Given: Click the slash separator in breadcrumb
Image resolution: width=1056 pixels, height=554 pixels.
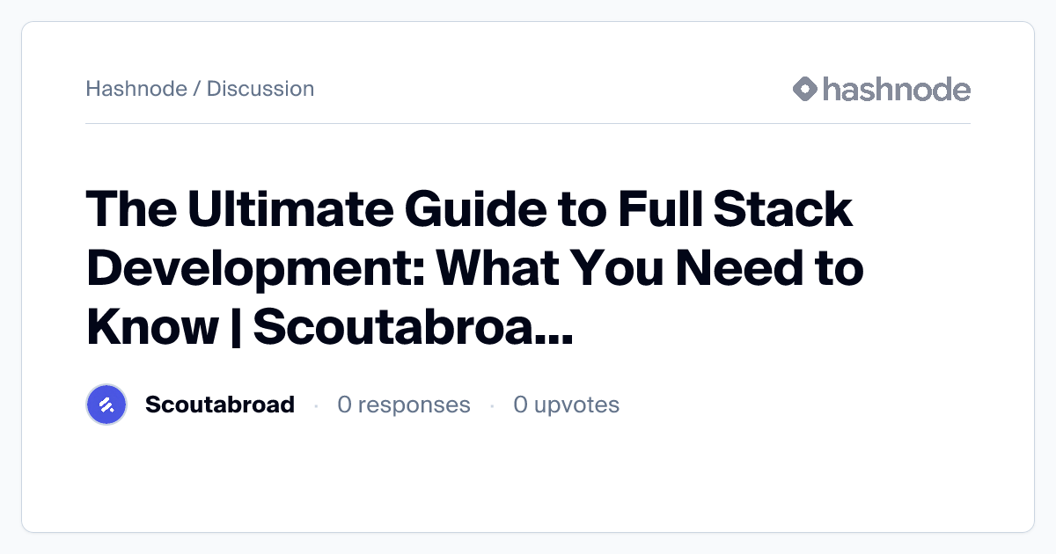Looking at the screenshot, I should point(197,89).
